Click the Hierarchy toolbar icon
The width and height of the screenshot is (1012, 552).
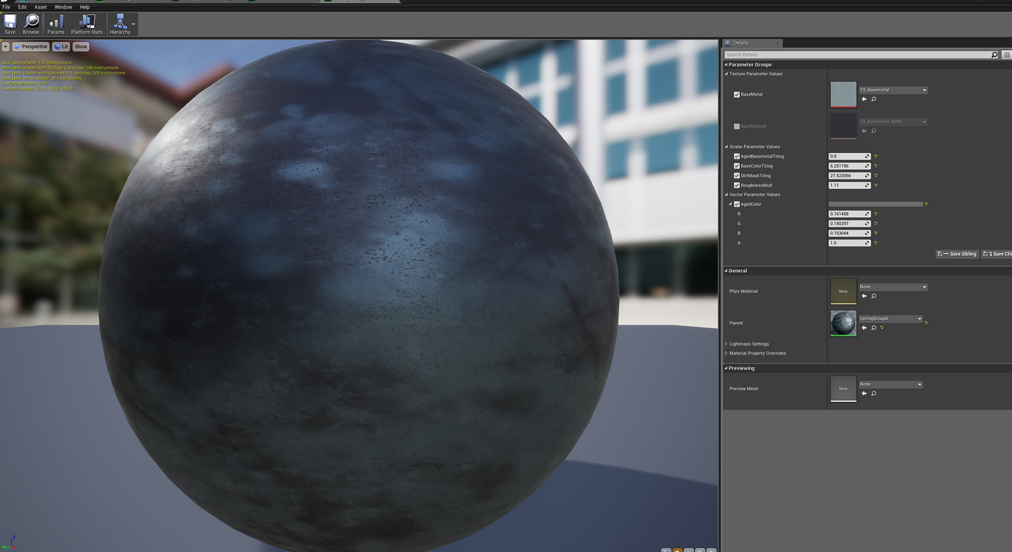tap(120, 24)
